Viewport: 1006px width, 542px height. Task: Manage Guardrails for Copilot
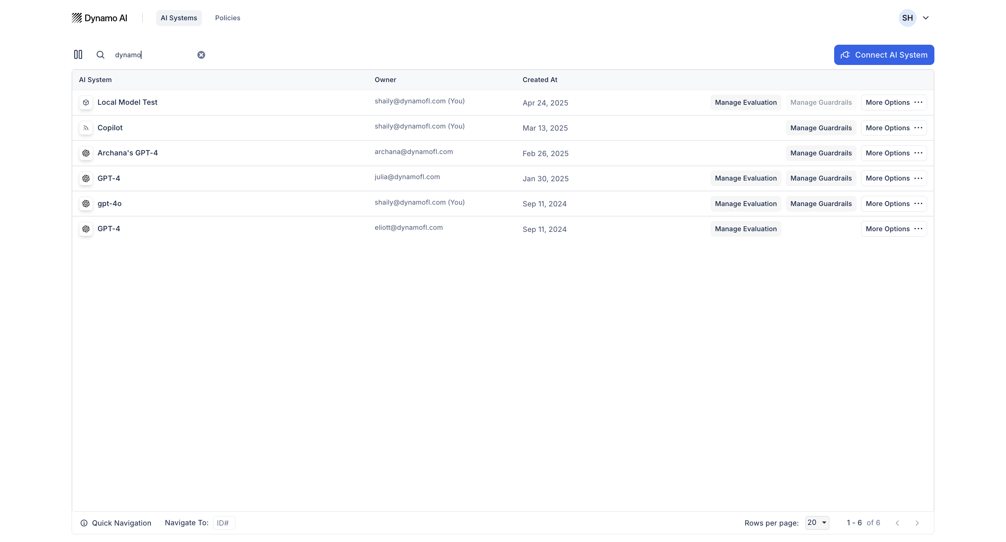tap(821, 128)
